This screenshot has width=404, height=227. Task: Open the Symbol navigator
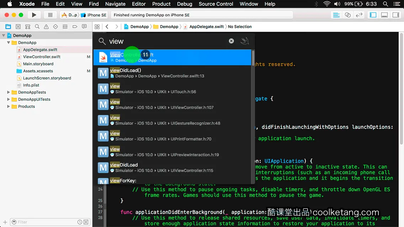click(x=18, y=27)
